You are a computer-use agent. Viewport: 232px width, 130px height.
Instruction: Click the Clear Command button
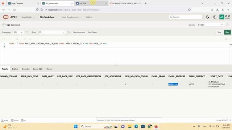79,32
